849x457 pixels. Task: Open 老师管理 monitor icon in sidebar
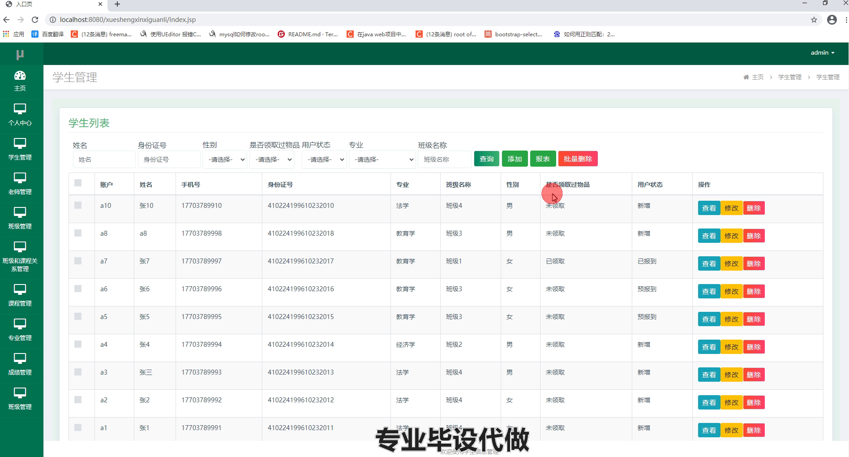click(x=20, y=178)
